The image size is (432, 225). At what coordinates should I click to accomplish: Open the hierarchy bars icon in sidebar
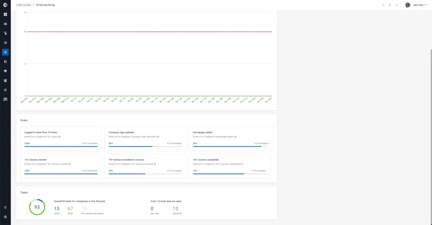click(x=5, y=33)
